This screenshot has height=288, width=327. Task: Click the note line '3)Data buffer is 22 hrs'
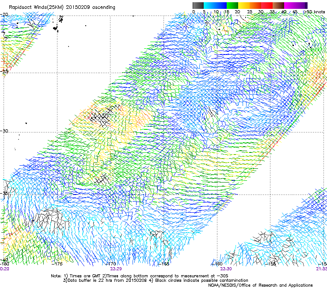coord(156,280)
